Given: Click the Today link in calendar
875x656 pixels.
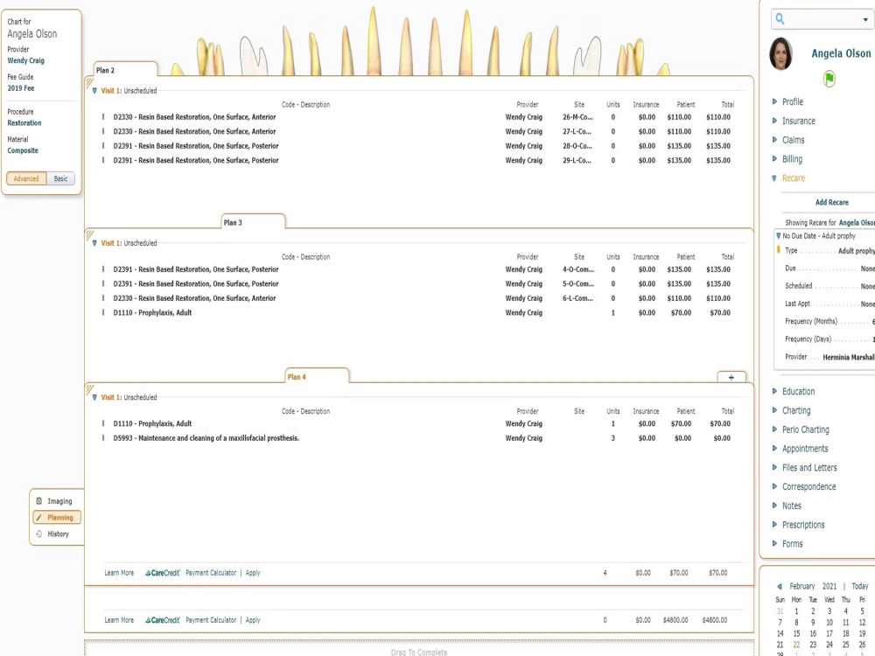Looking at the screenshot, I should pyautogui.click(x=860, y=586).
